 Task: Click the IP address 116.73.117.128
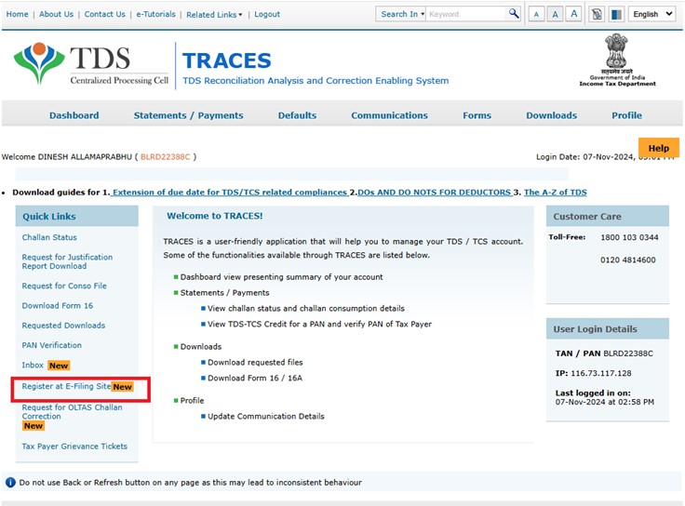tap(600, 373)
